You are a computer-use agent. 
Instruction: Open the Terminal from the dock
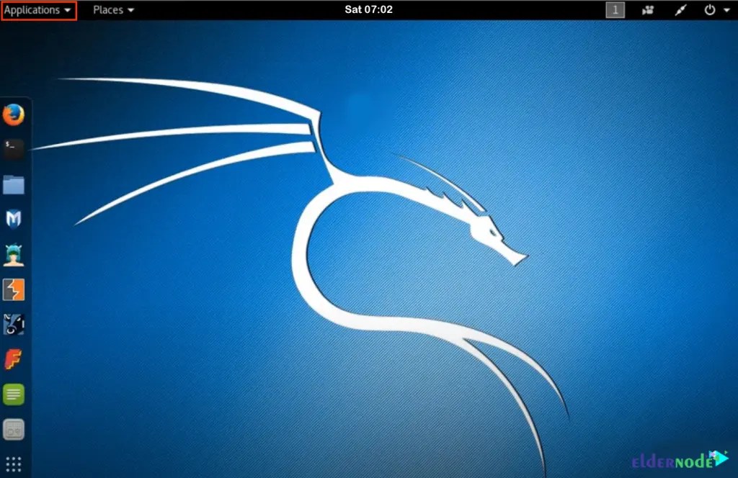click(x=14, y=149)
